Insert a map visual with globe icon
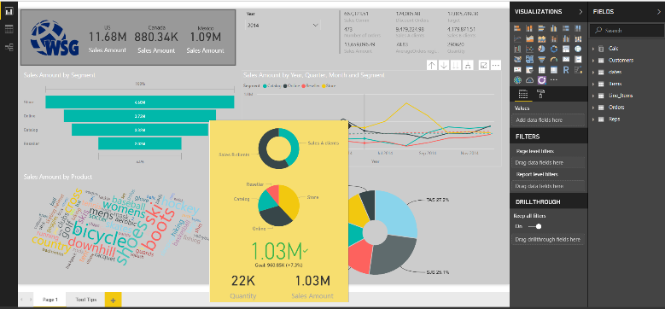Viewport: 665px width, 309px height. 578,49
